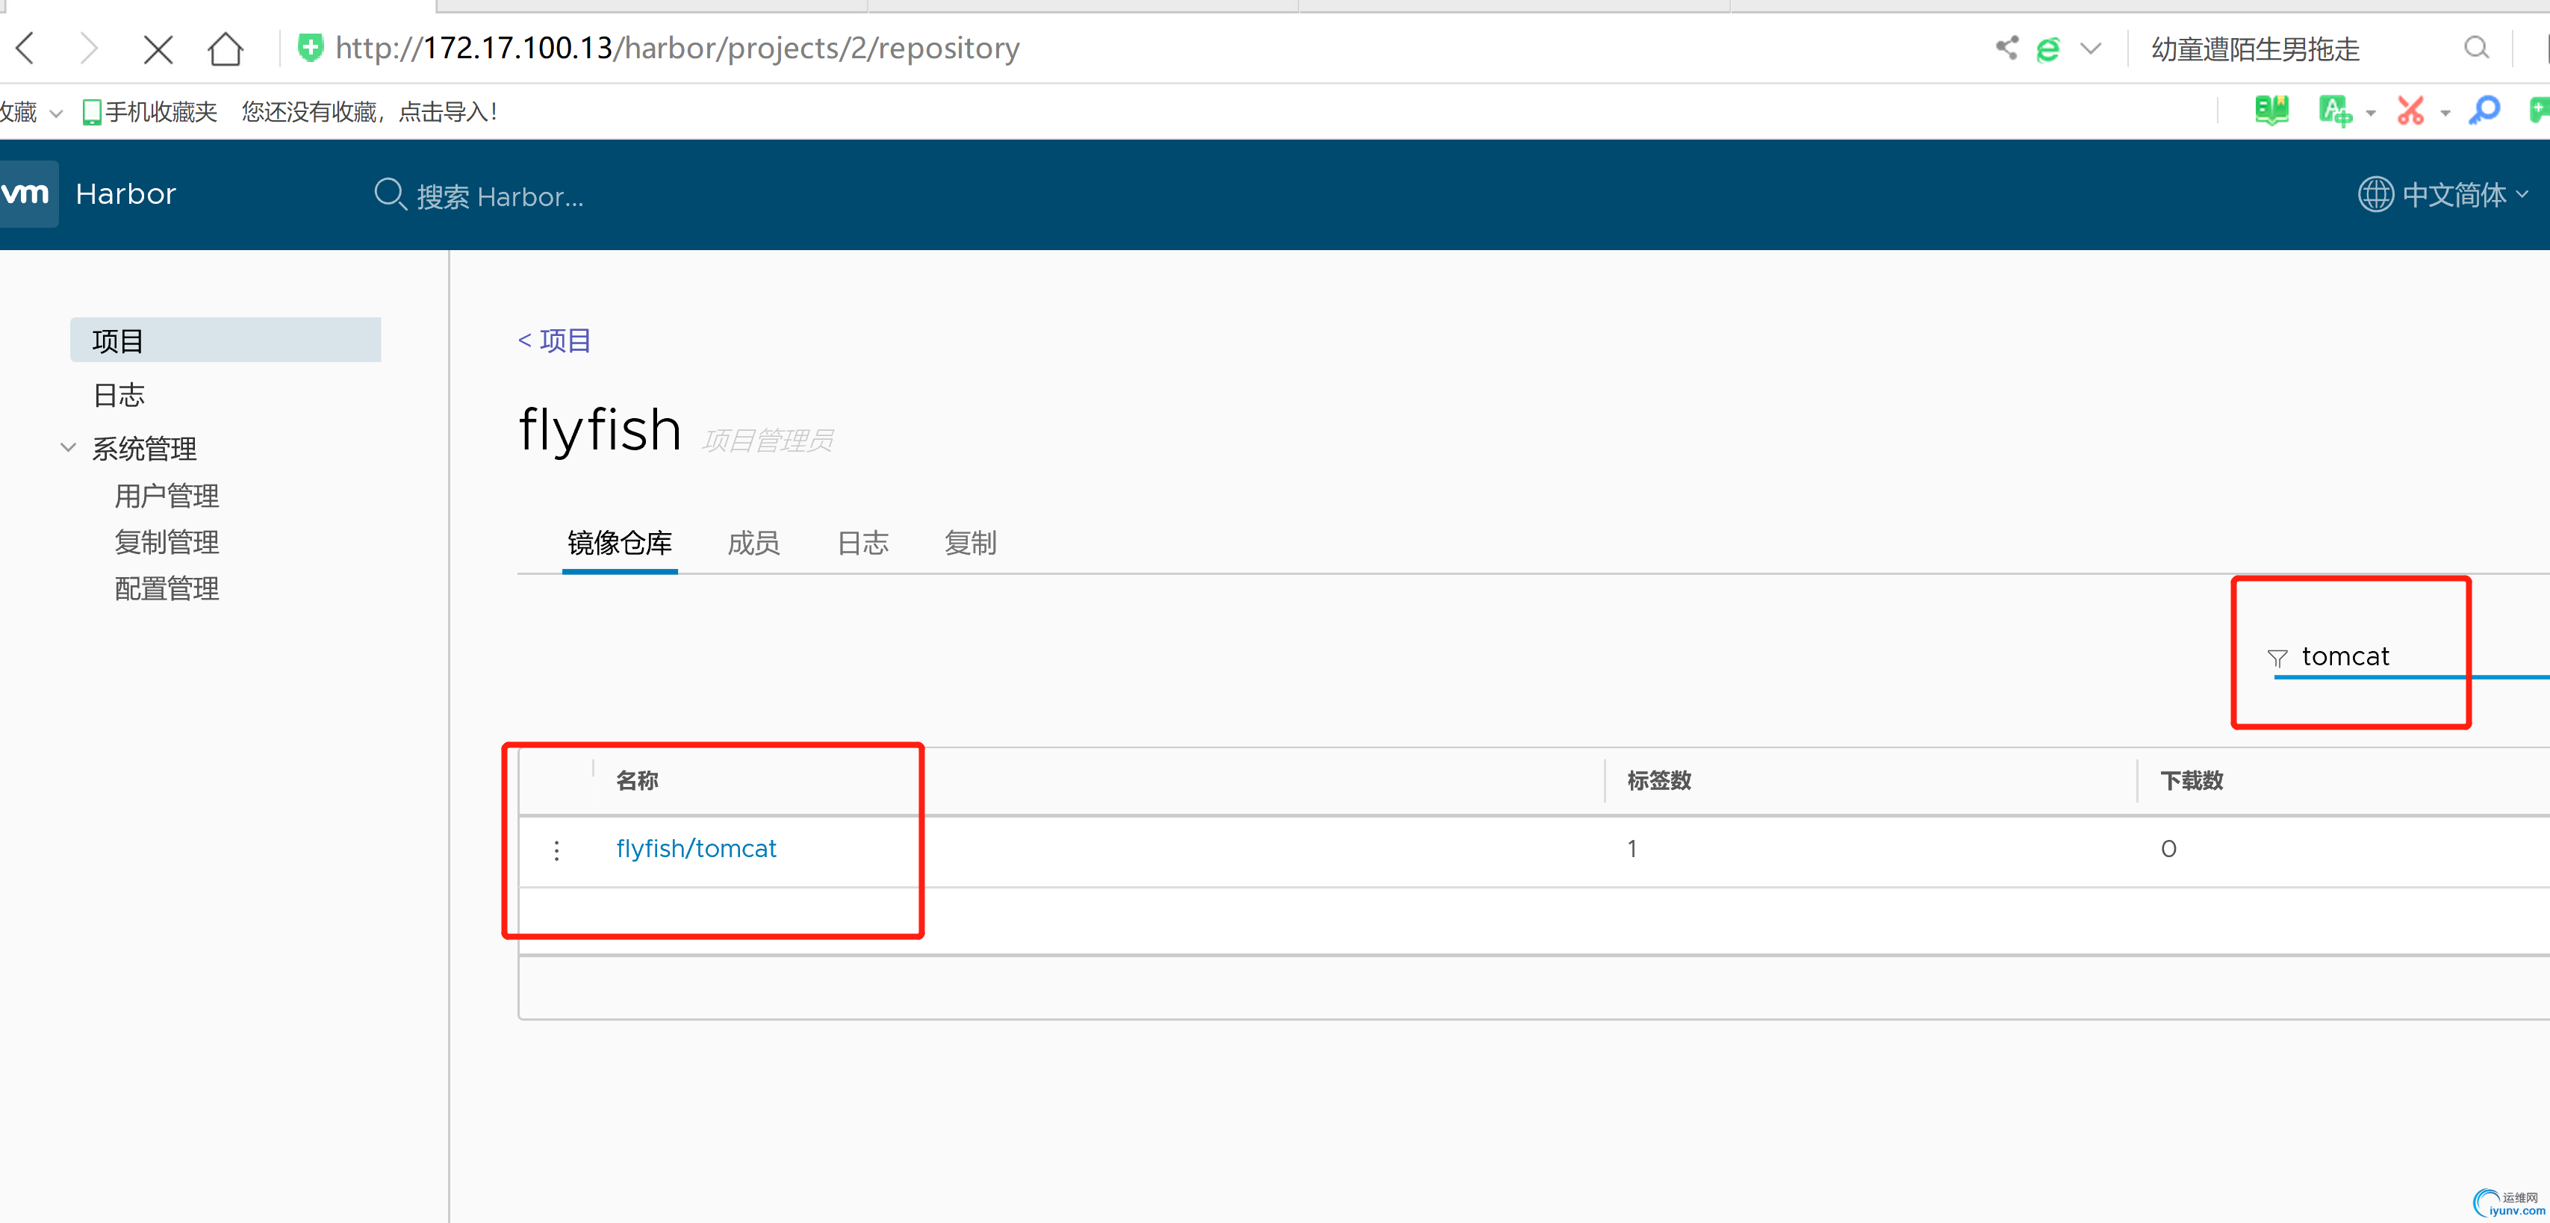Click the blue magnifier toolbar icon
Screen dimensions: 2550x1223
click(2485, 111)
